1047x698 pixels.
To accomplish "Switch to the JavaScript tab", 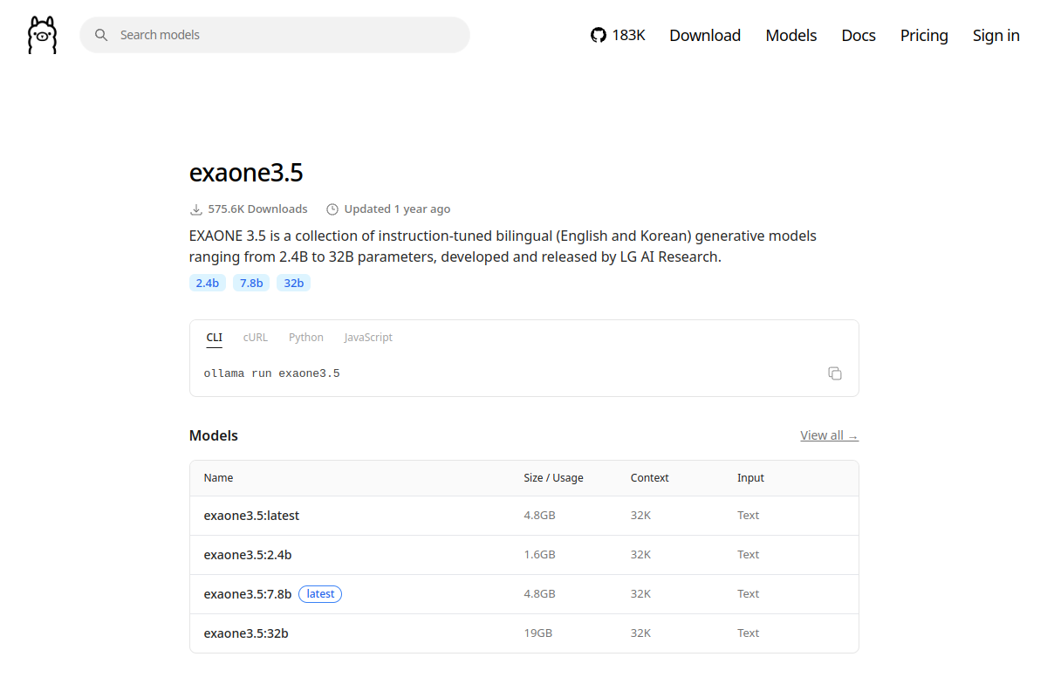I will 368,338.
